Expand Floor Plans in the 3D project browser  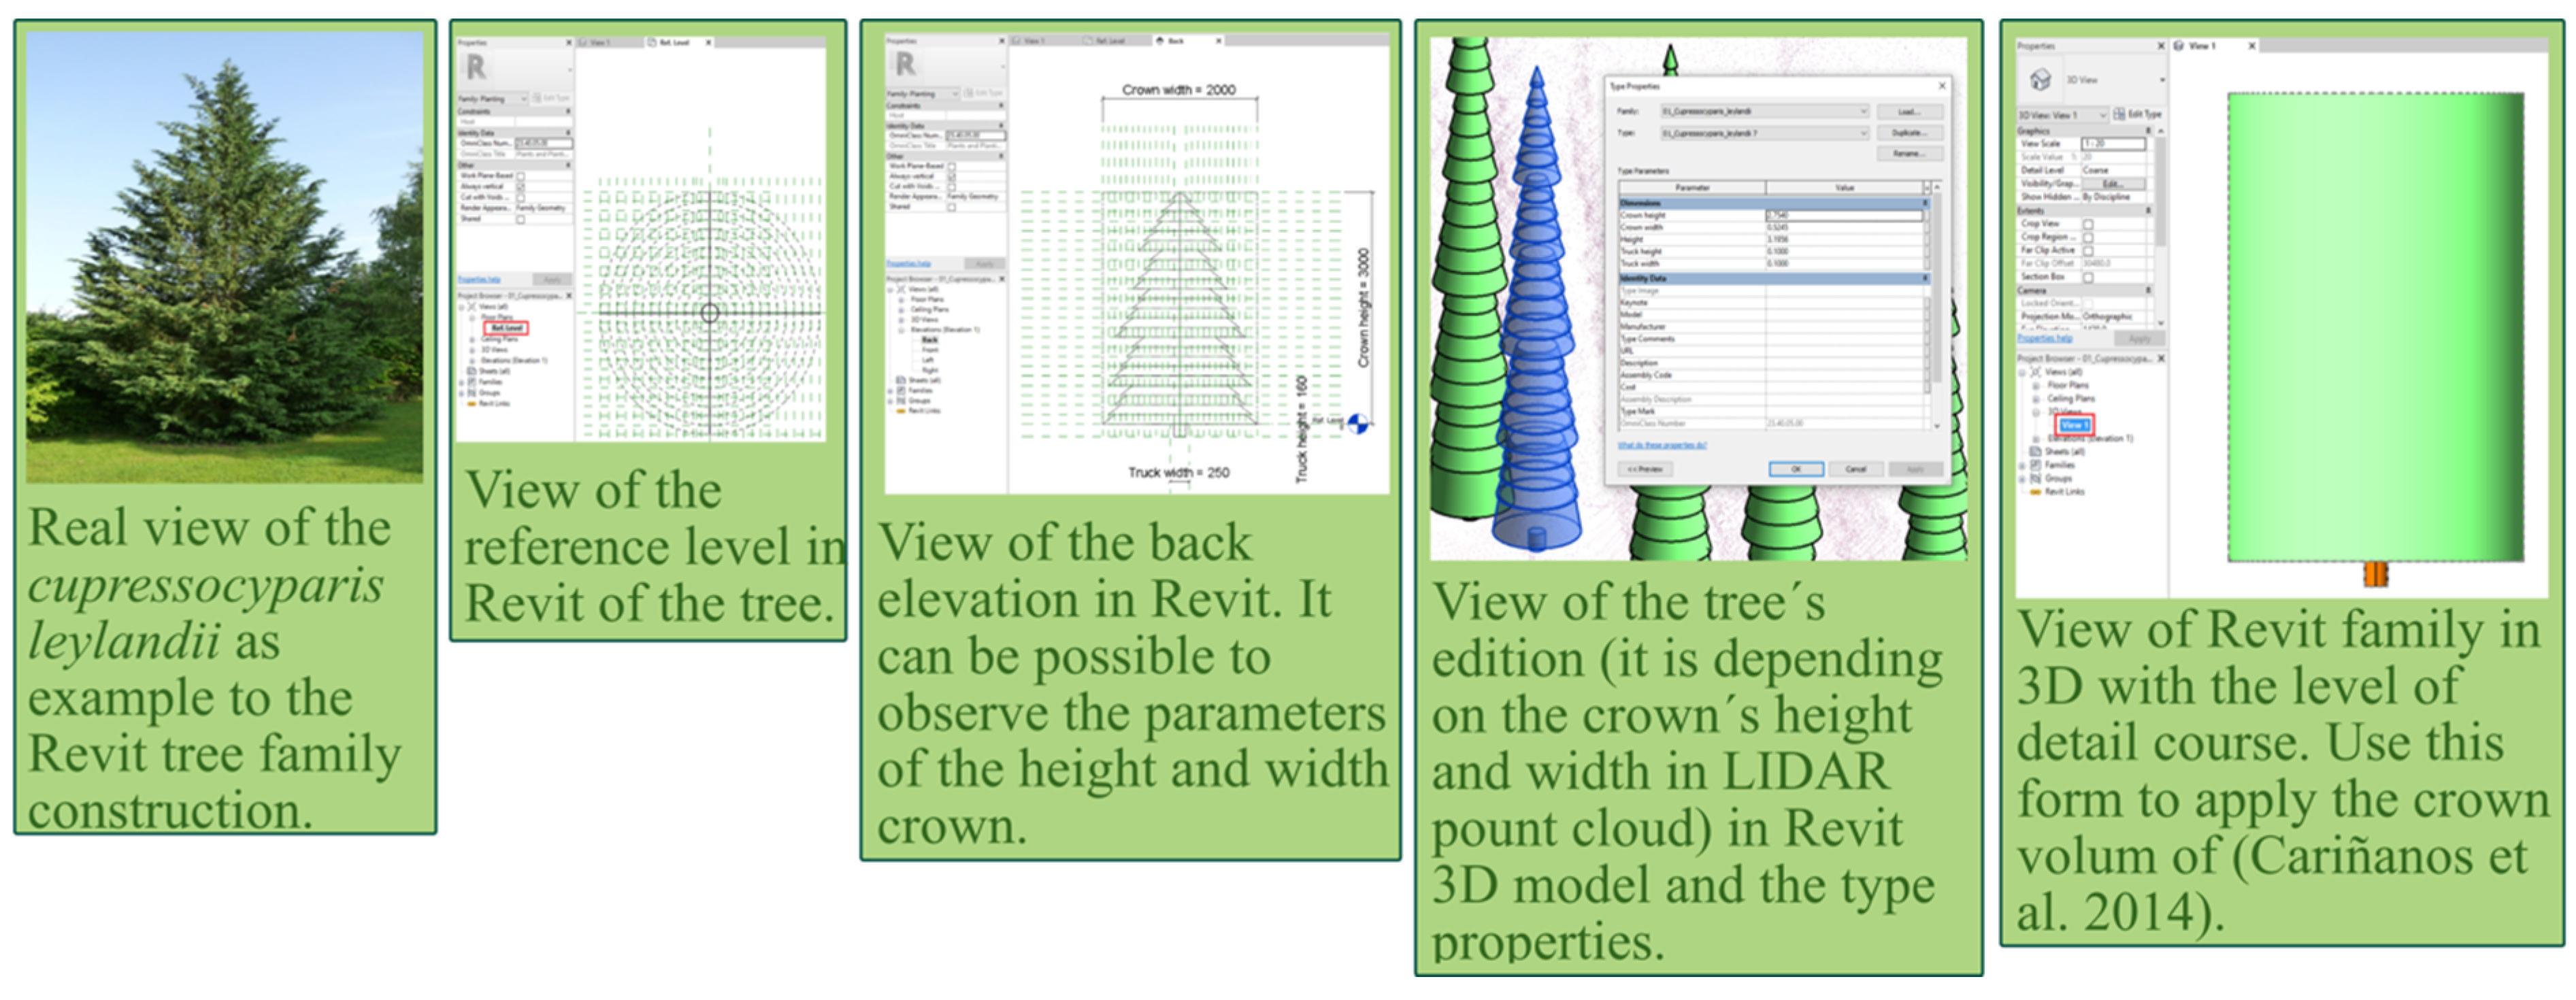click(2036, 385)
